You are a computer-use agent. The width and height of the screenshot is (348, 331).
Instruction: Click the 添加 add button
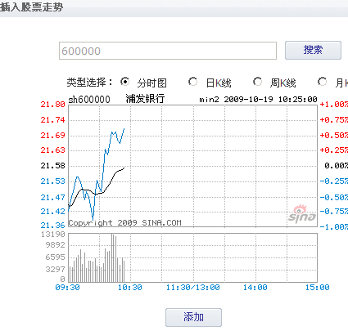(193, 317)
